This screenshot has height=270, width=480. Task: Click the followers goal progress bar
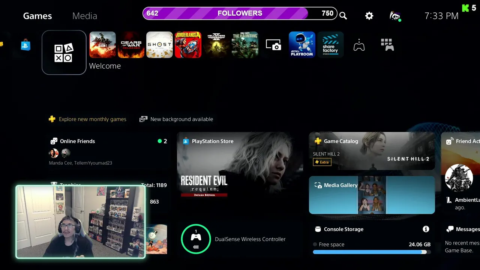click(x=240, y=13)
